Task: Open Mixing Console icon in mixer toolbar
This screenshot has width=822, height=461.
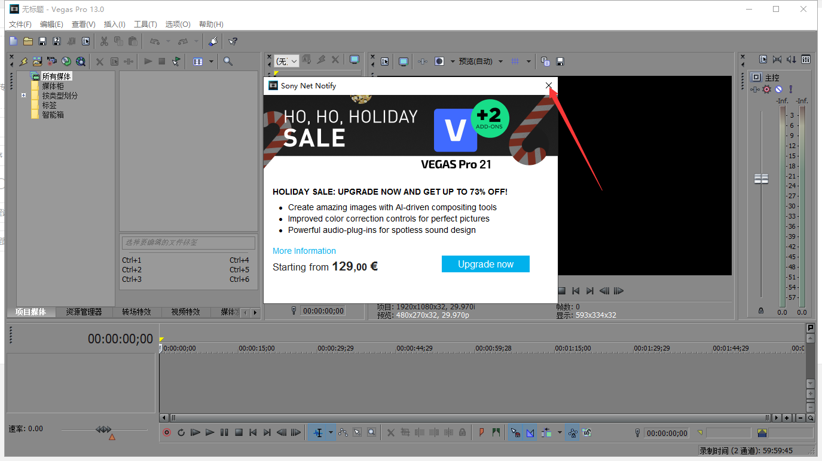Action: pos(806,59)
